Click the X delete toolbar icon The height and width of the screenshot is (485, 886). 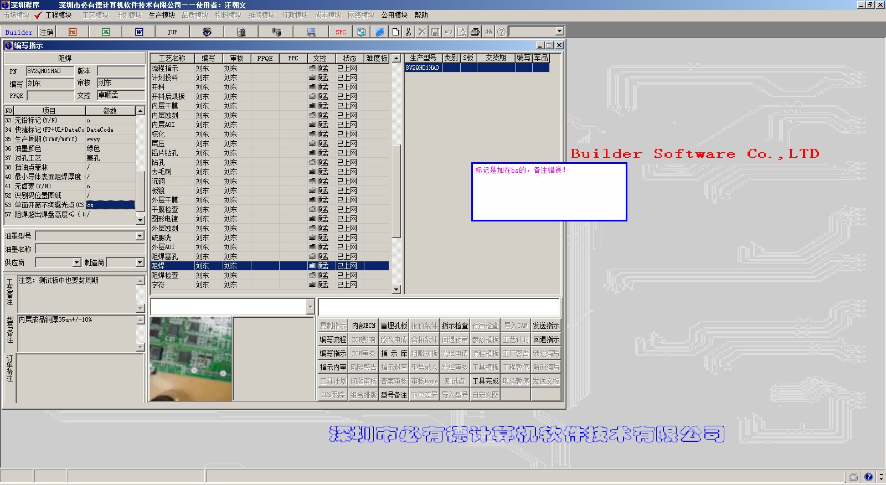click(422, 32)
